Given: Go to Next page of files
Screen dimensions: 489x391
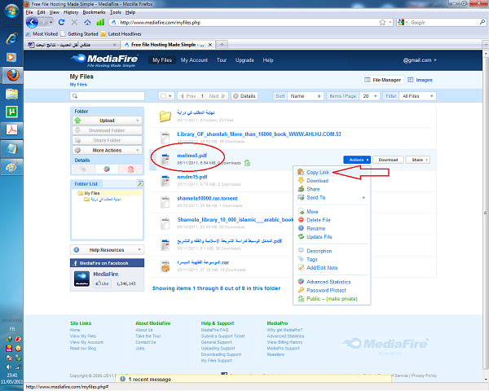Looking at the screenshot, I should [x=218, y=96].
